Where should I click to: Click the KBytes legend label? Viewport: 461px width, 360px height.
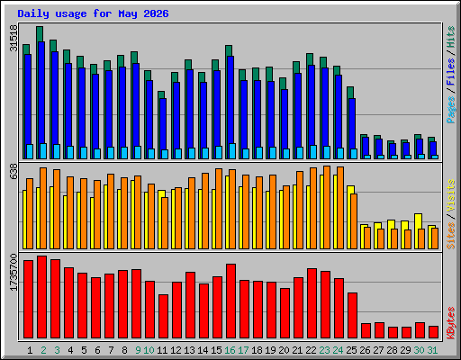pyautogui.click(x=450, y=323)
